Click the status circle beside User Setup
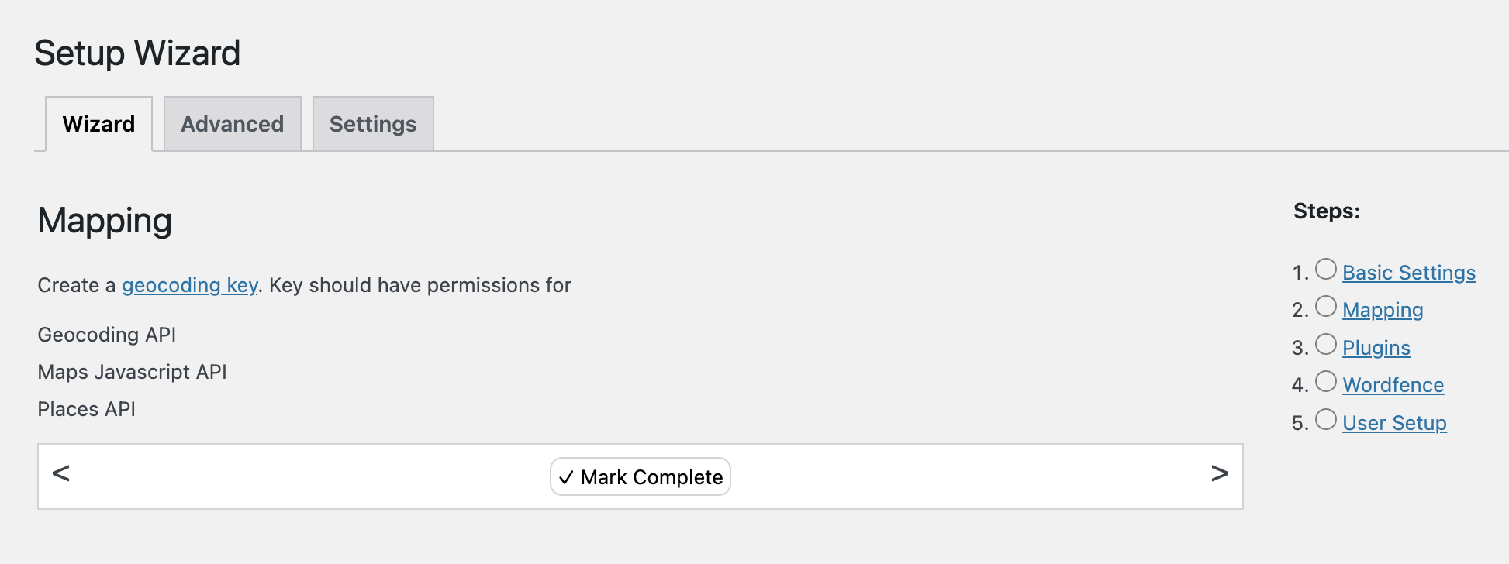Image resolution: width=1509 pixels, height=564 pixels. tap(1326, 419)
